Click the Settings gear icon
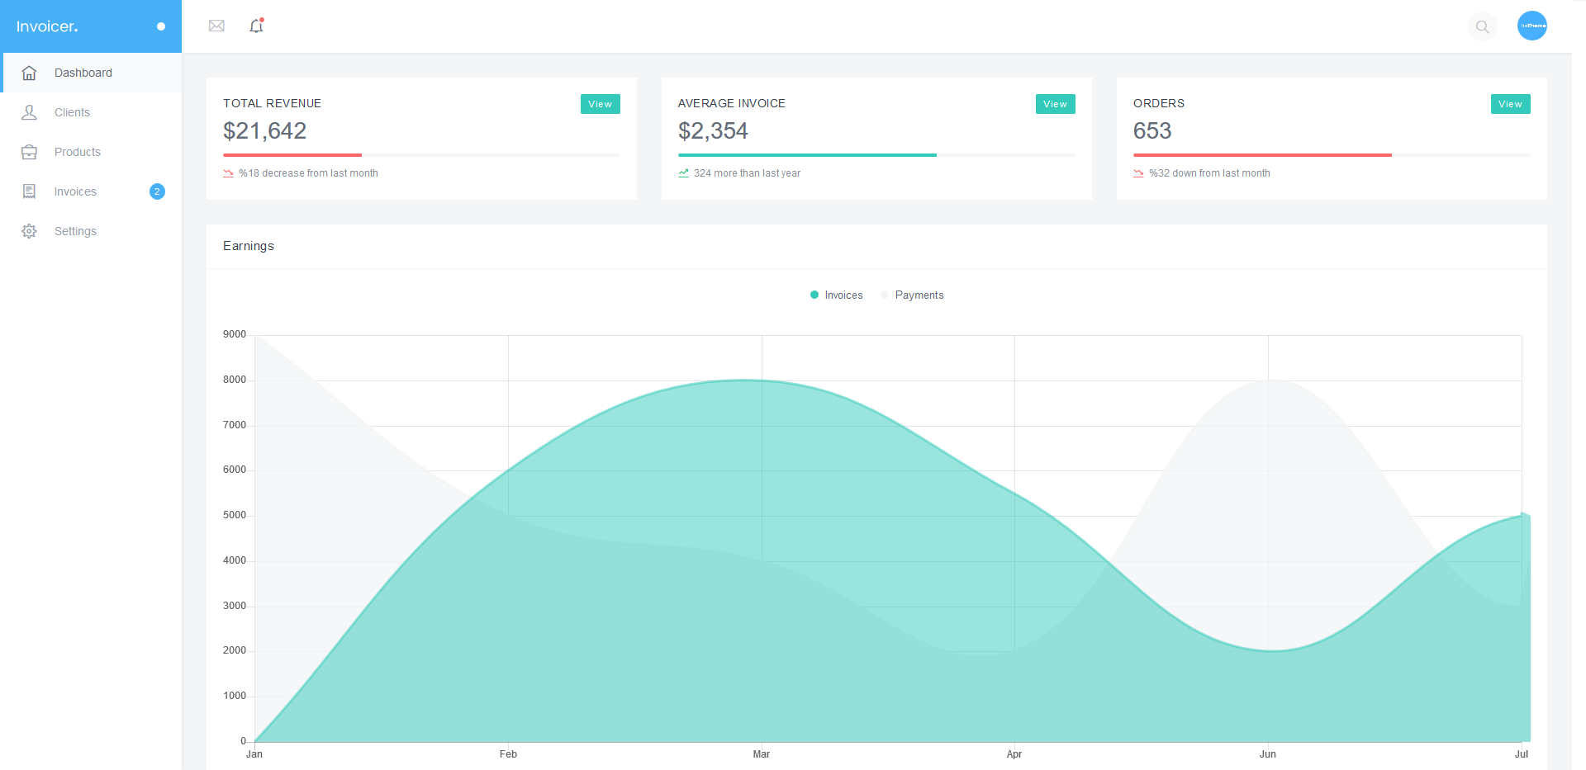The height and width of the screenshot is (770, 1586). coord(29,231)
